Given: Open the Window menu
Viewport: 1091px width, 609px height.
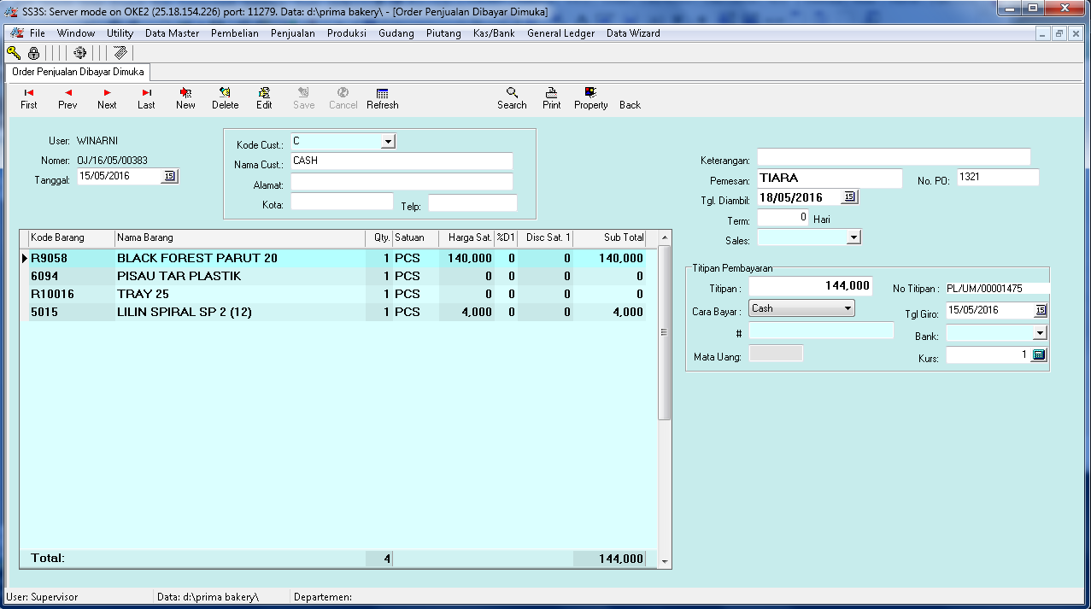Looking at the screenshot, I should coord(76,33).
